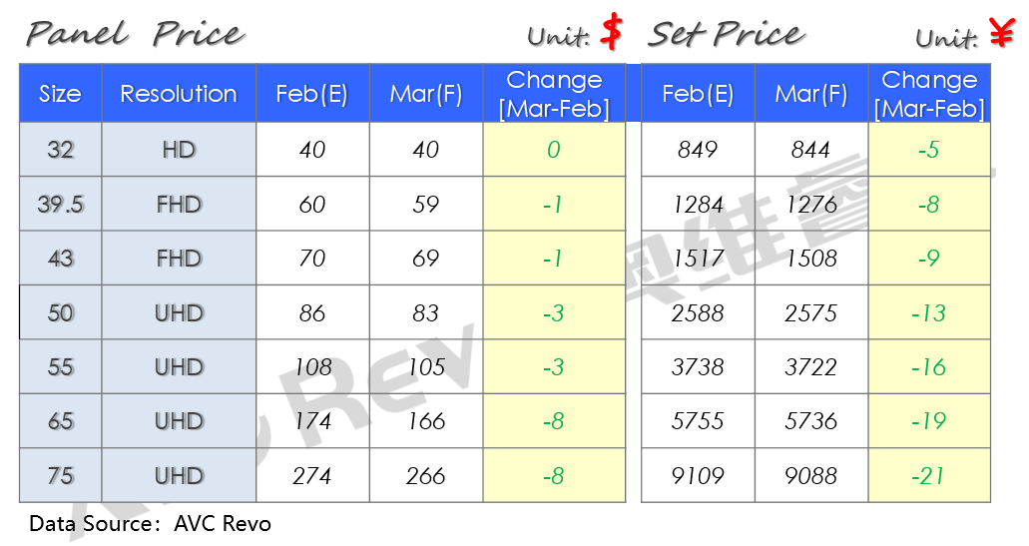Click the change cell showing -21
This screenshot has height=546, width=1029.
coord(929,475)
